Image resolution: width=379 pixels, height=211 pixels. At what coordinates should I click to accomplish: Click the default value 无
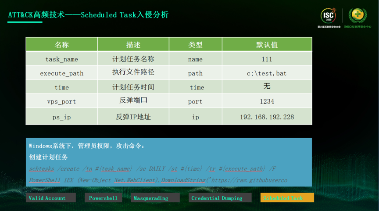(267, 87)
